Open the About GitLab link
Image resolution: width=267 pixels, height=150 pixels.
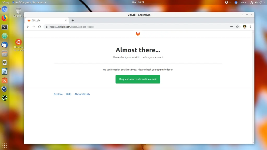[82, 94]
